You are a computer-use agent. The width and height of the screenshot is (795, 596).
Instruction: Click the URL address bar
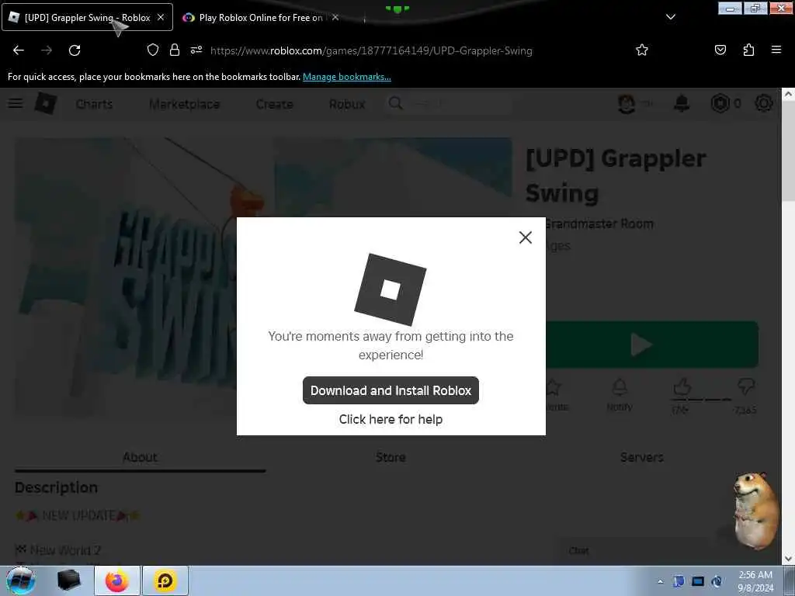click(x=371, y=50)
